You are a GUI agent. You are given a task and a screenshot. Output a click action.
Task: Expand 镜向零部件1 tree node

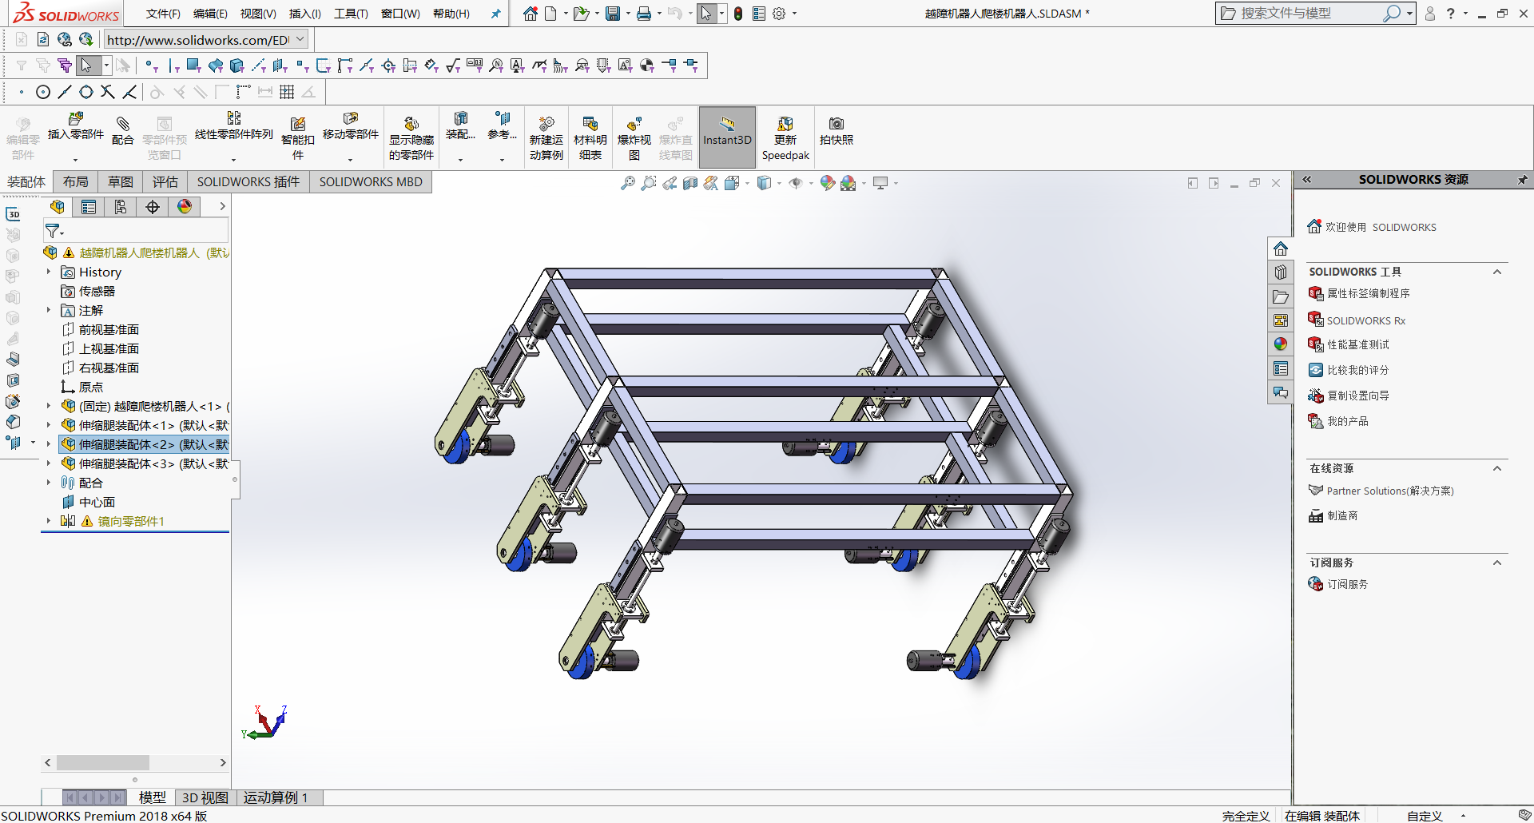click(49, 522)
